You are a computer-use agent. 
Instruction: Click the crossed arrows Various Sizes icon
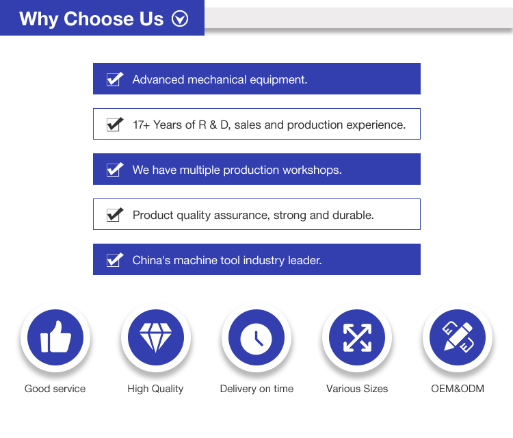pyautogui.click(x=356, y=338)
